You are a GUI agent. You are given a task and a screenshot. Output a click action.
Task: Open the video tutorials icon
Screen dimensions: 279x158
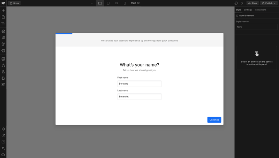click(3, 155)
